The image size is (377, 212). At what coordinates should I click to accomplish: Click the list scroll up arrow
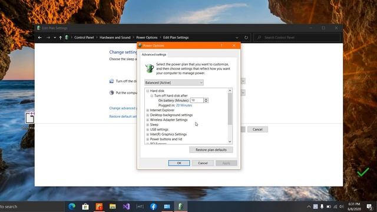pyautogui.click(x=230, y=91)
